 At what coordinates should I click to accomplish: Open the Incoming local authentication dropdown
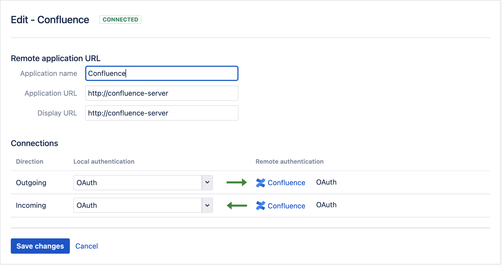138,205
